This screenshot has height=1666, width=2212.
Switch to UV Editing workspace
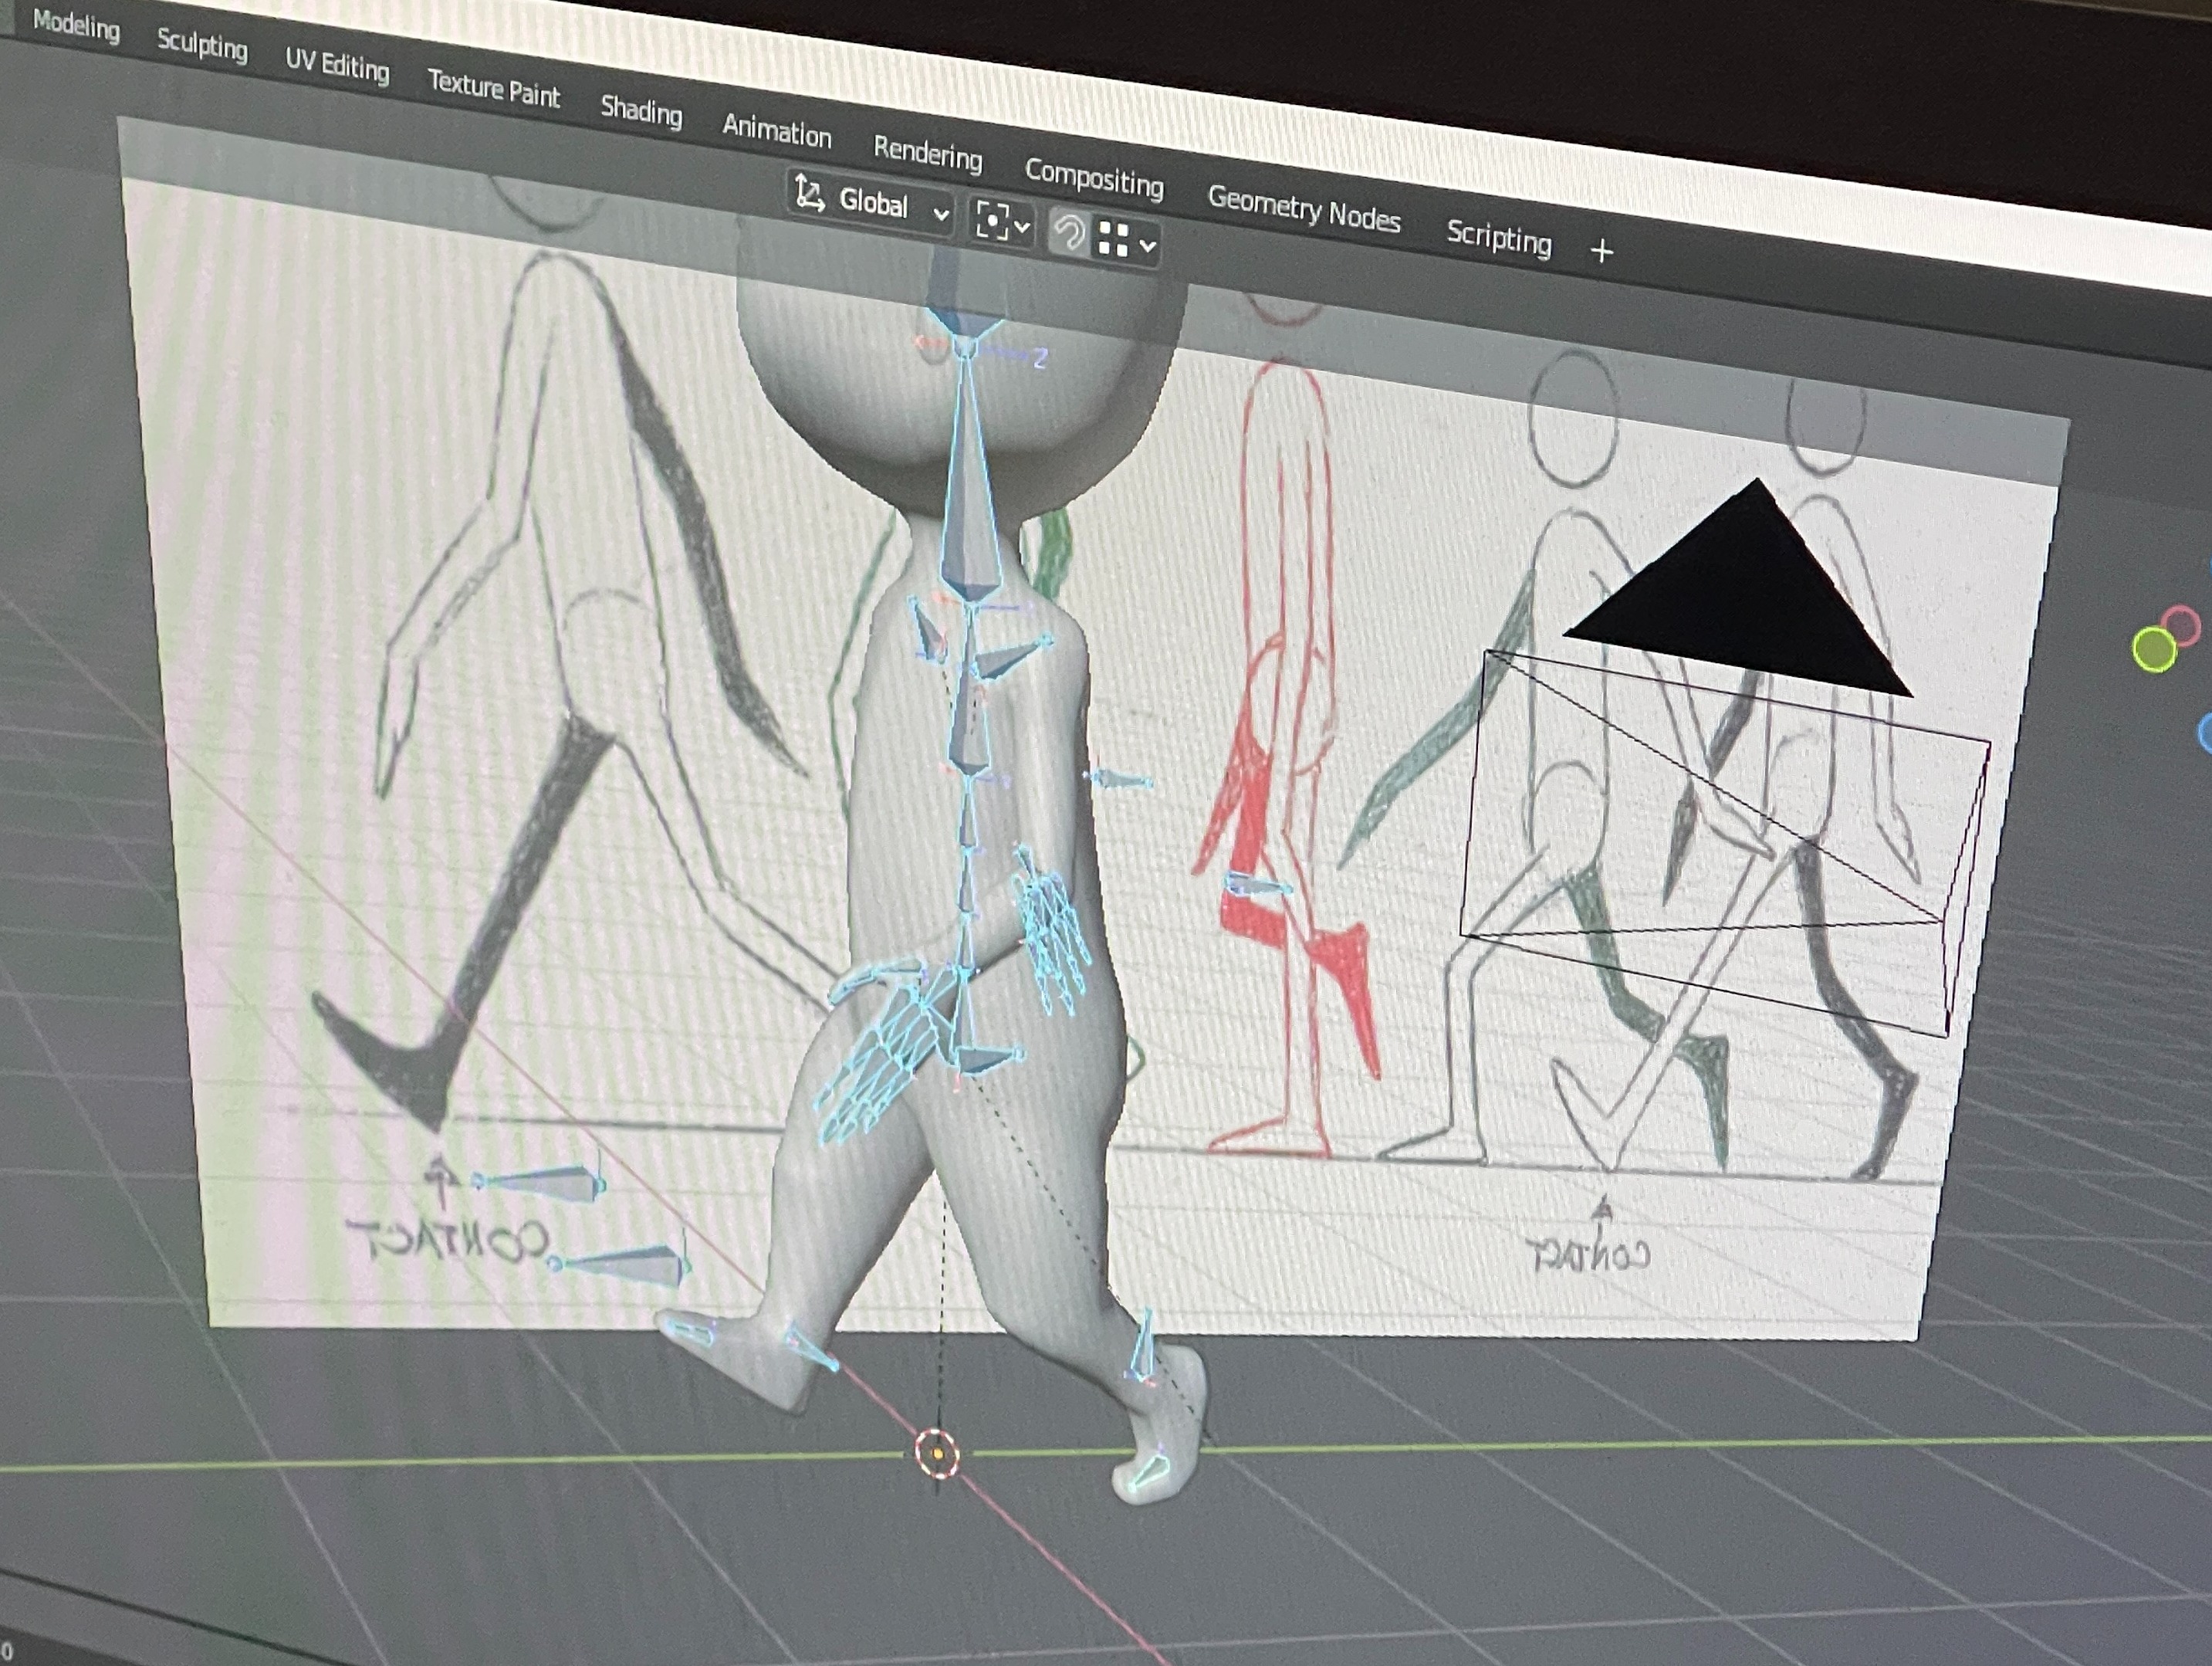coord(337,66)
